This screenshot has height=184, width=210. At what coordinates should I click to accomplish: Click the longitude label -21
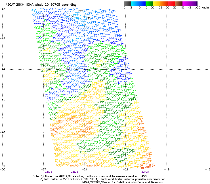125,170
